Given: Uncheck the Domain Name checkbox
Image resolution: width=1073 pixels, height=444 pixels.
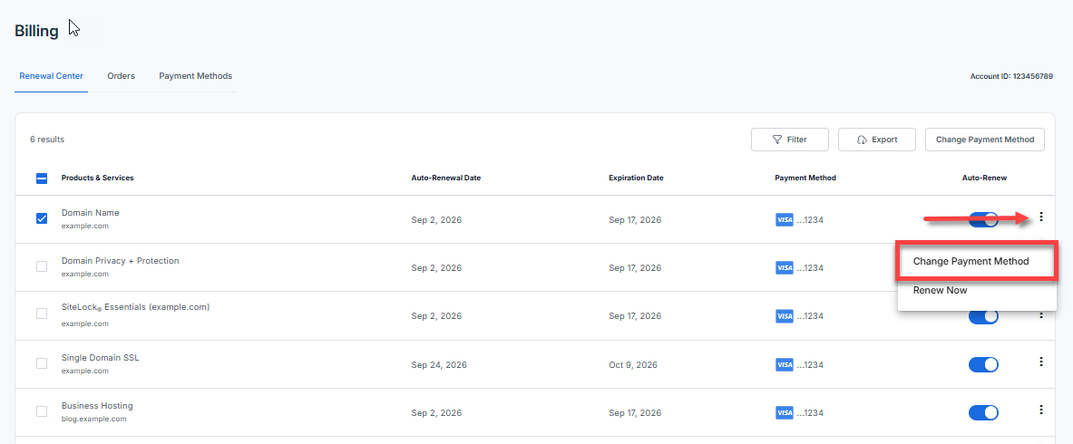Looking at the screenshot, I should pyautogui.click(x=42, y=218).
